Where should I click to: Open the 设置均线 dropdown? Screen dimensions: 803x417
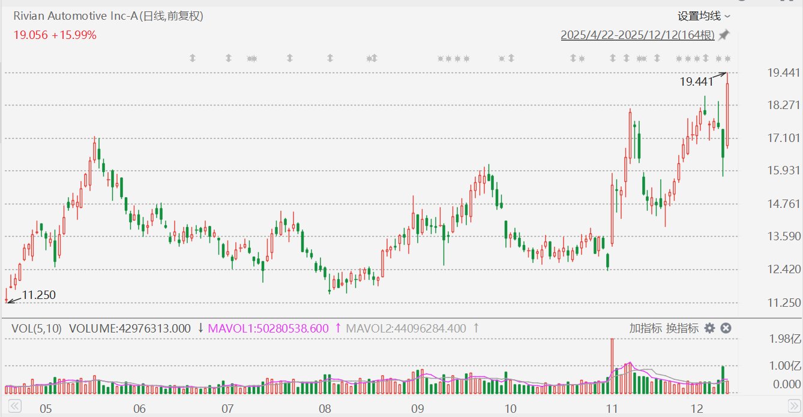[704, 16]
